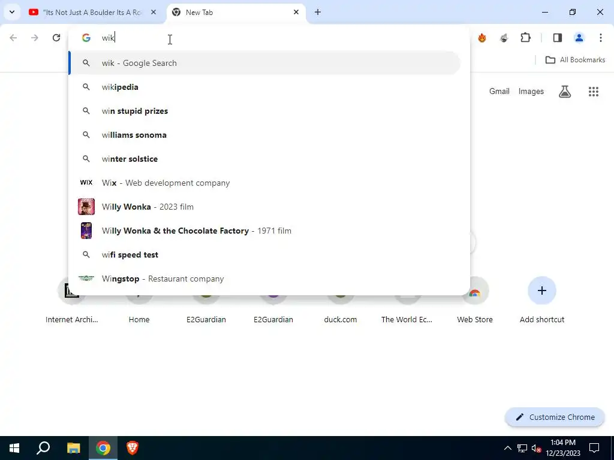Click the muted volume tray icon

pyautogui.click(x=536, y=448)
